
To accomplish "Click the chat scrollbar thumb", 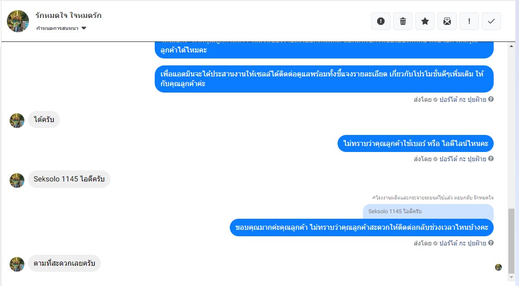I will click(x=511, y=240).
